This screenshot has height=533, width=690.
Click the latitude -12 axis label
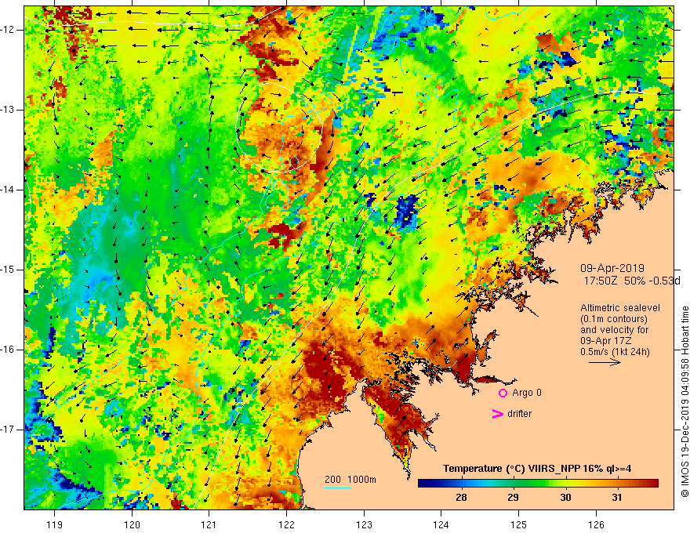pyautogui.click(x=8, y=30)
